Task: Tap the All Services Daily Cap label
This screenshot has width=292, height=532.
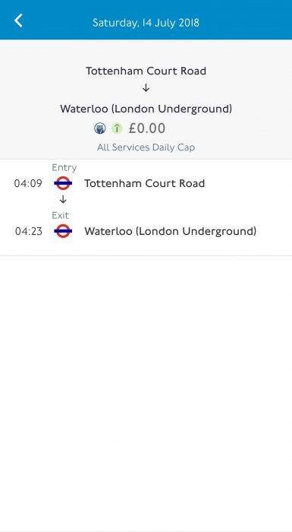Action: 146,147
